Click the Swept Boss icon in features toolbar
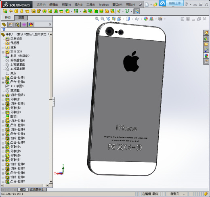 [x=16, y=11]
